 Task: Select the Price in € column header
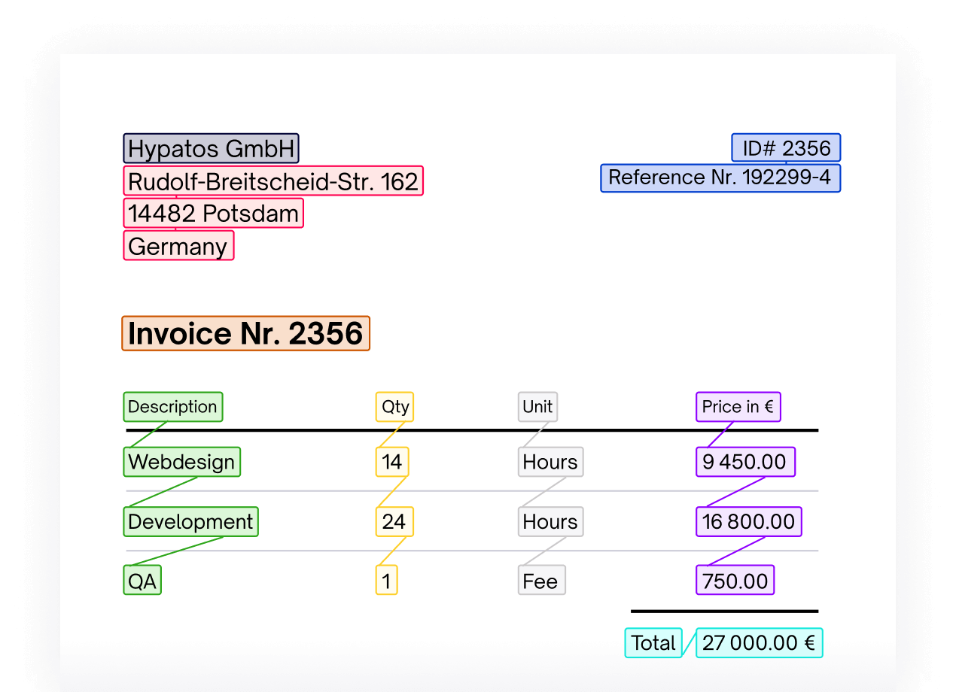pos(738,406)
